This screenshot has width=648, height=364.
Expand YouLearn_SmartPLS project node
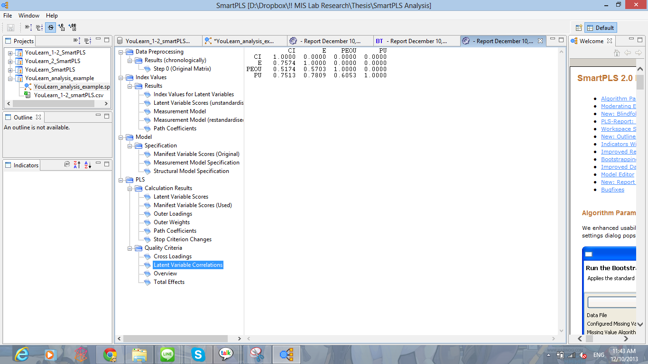(10, 70)
